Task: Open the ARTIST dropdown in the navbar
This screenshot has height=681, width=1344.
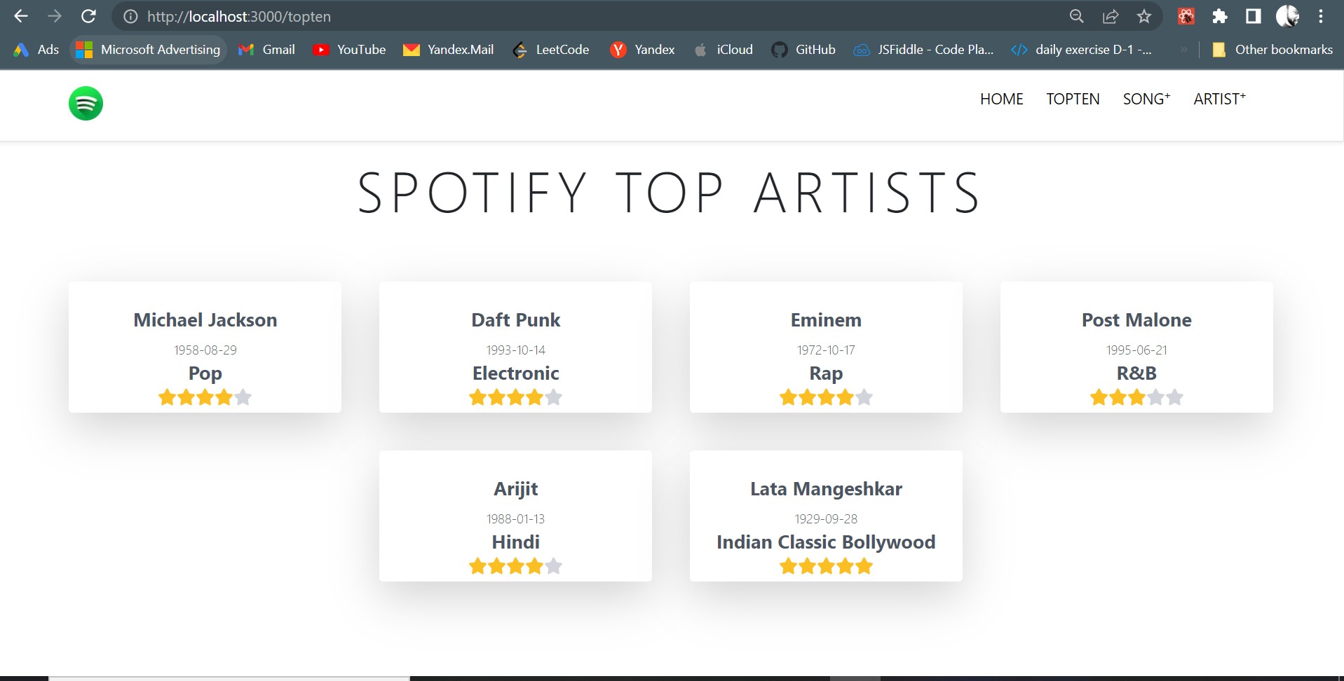Action: pos(1219,99)
